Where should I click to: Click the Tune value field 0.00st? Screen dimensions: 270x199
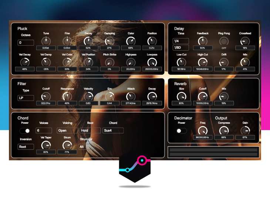46,48
